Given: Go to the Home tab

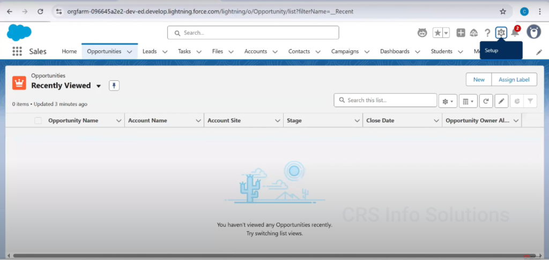Looking at the screenshot, I should point(69,51).
